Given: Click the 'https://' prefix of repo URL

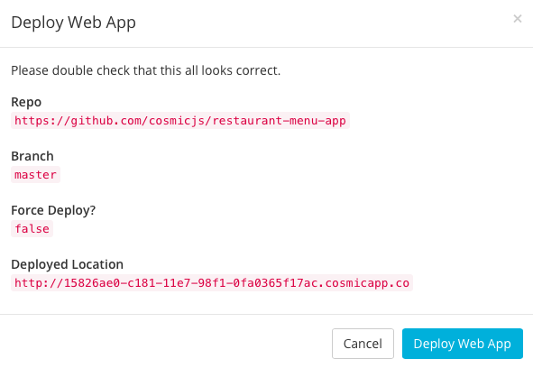Looking at the screenshot, I should coord(42,121).
